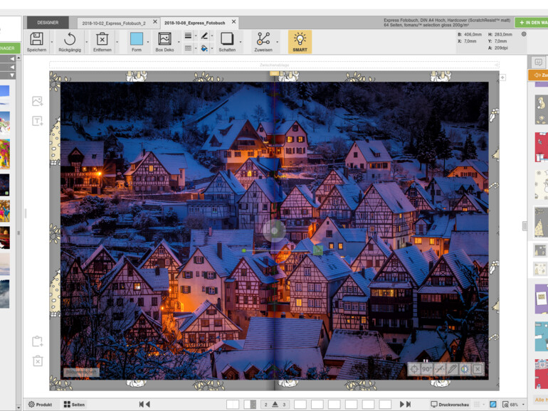Choose the snowman background thumbnail
Viewport: 548px width, 411px height.
(x=542, y=185)
